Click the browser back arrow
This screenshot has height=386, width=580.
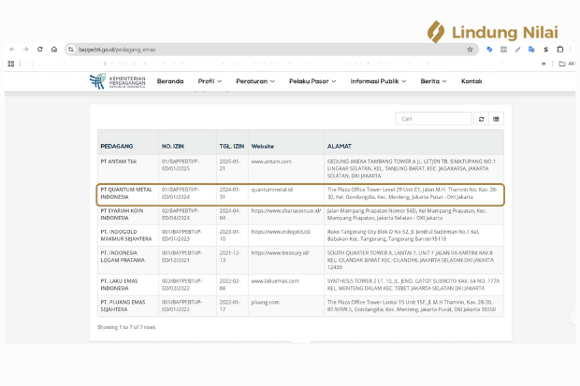[x=10, y=49]
